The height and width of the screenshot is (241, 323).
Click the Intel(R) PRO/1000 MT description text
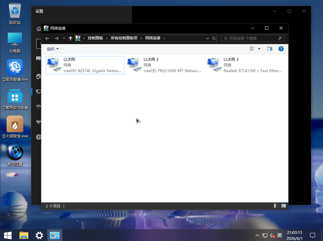coord(172,71)
